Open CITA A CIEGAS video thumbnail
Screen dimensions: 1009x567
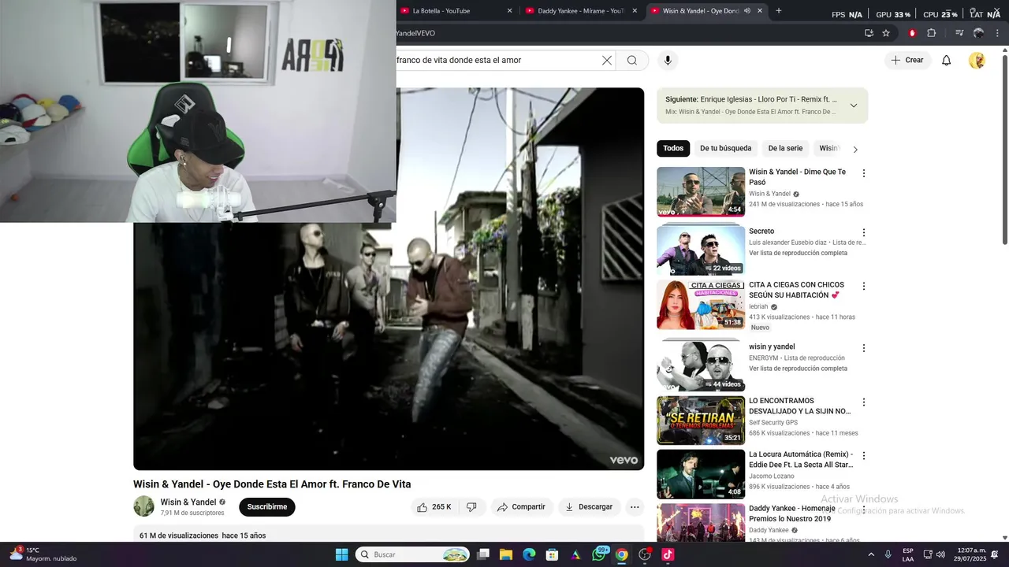(x=701, y=305)
